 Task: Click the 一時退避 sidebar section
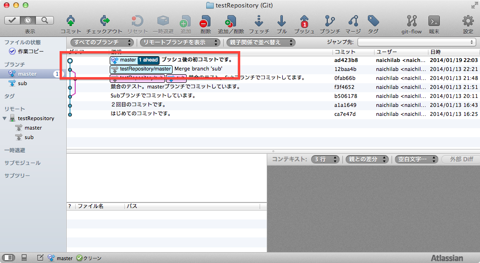(15, 150)
